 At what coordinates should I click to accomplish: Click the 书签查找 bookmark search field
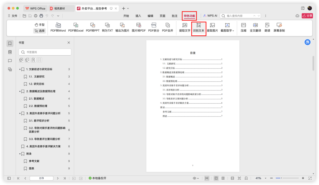tap(45, 52)
